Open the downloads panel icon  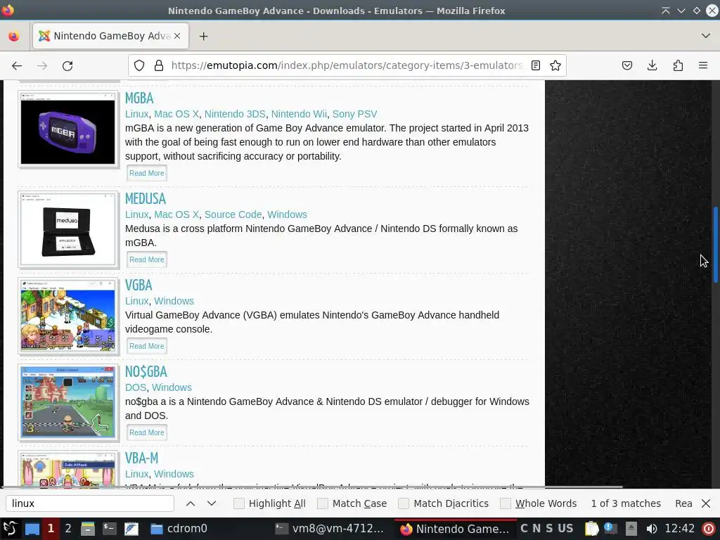coord(652,65)
